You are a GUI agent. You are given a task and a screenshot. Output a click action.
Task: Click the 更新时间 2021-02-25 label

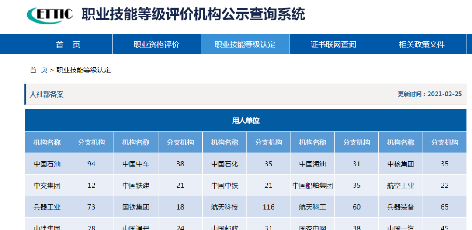pyautogui.click(x=430, y=94)
